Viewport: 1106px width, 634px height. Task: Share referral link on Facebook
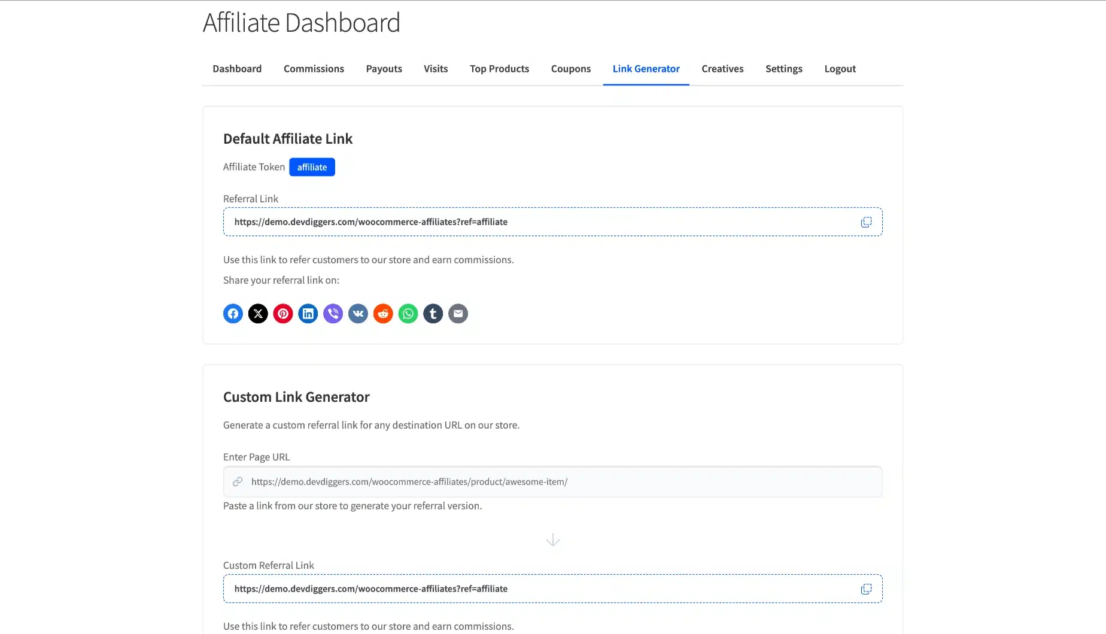pos(233,314)
